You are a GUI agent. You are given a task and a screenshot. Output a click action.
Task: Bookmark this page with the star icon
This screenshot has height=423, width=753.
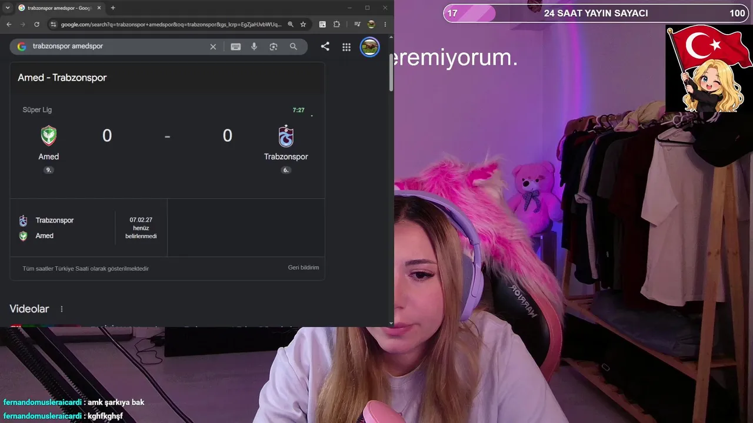coord(303,24)
